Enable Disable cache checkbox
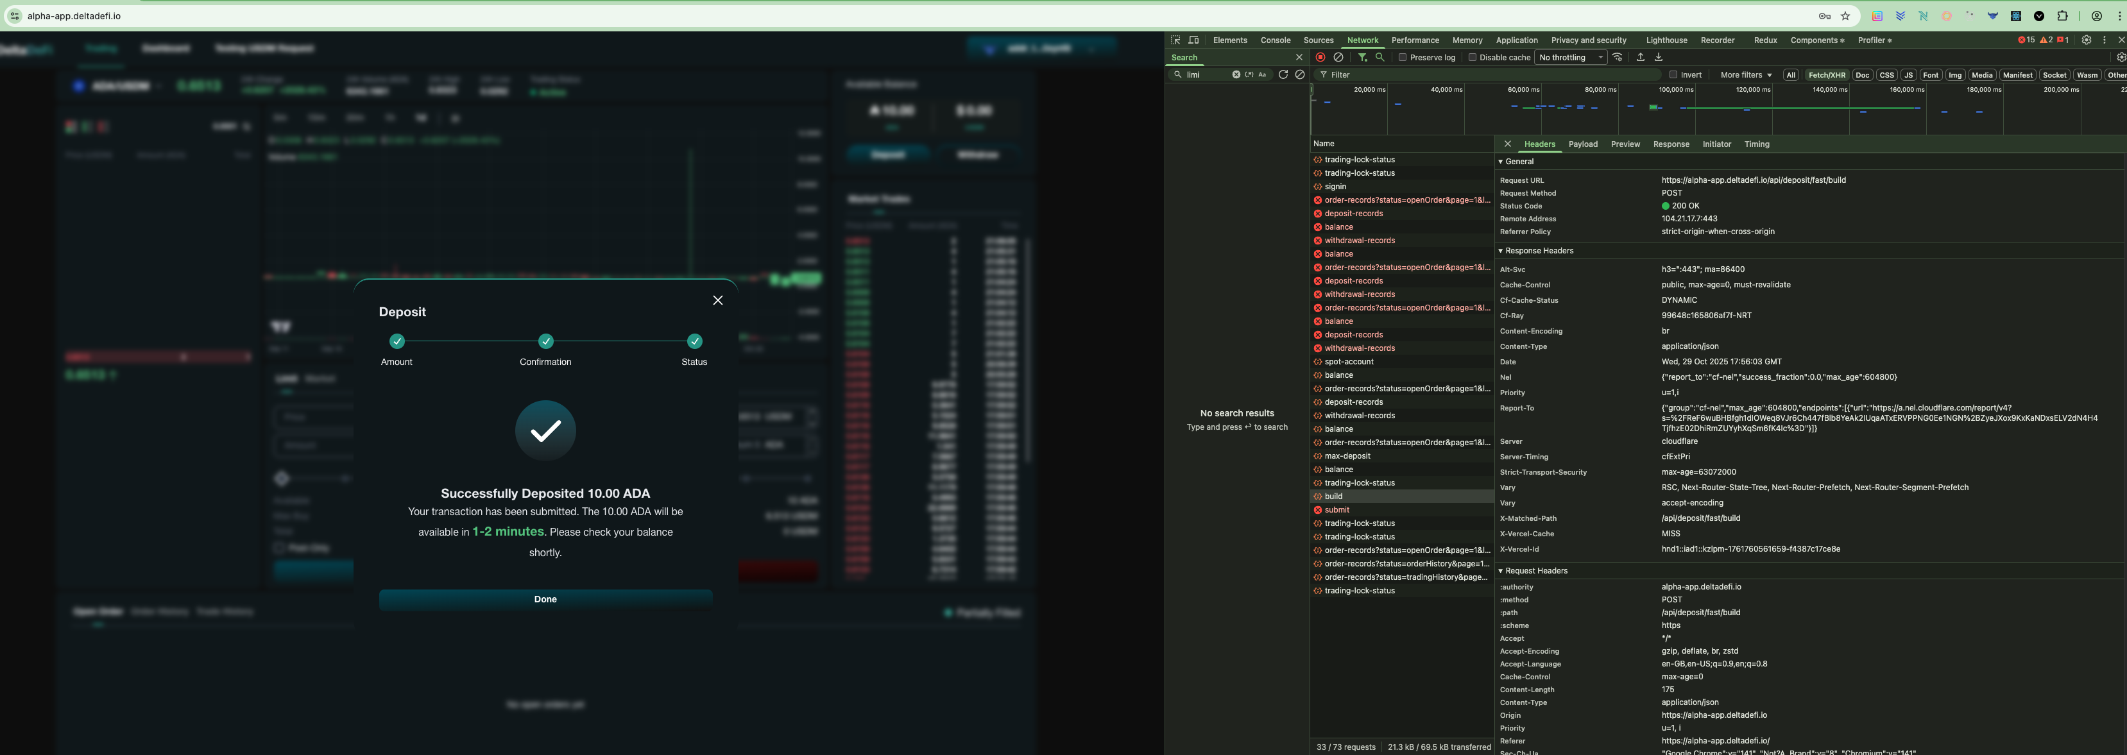The width and height of the screenshot is (2127, 755). pos(1473,57)
